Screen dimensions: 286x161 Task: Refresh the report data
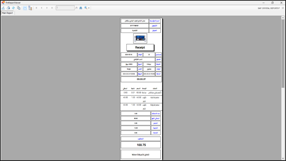13,8
